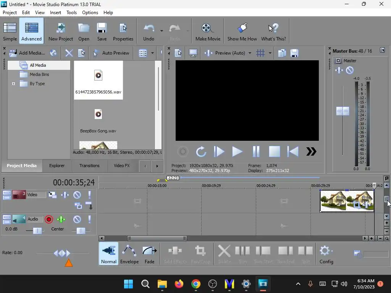Open the media views dropdown arrow

(x=152, y=53)
